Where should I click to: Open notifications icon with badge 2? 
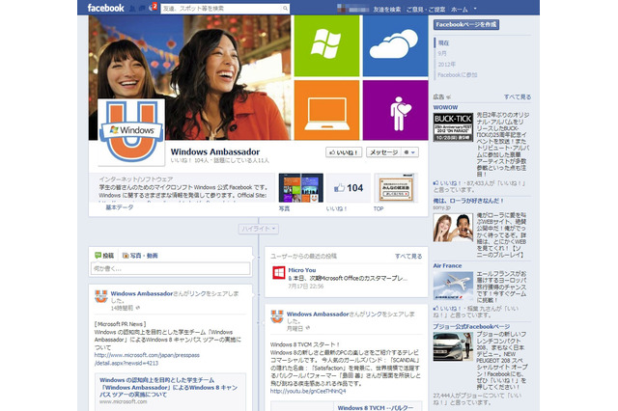click(153, 8)
